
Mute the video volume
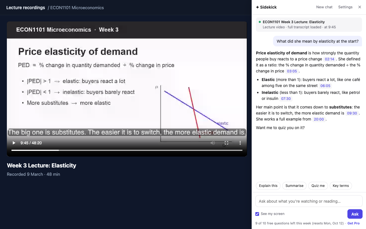click(213, 143)
